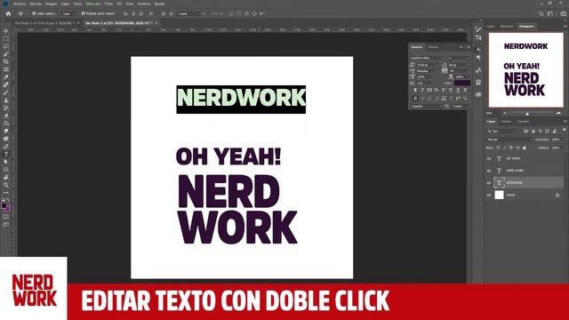
Task: Switch to the Canales tab
Action: click(x=506, y=121)
